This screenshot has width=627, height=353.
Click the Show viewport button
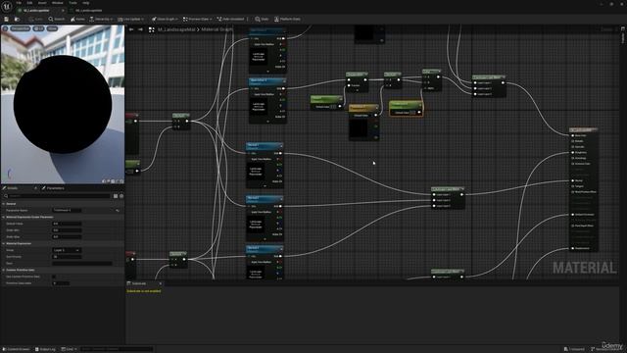pyautogui.click(x=52, y=28)
